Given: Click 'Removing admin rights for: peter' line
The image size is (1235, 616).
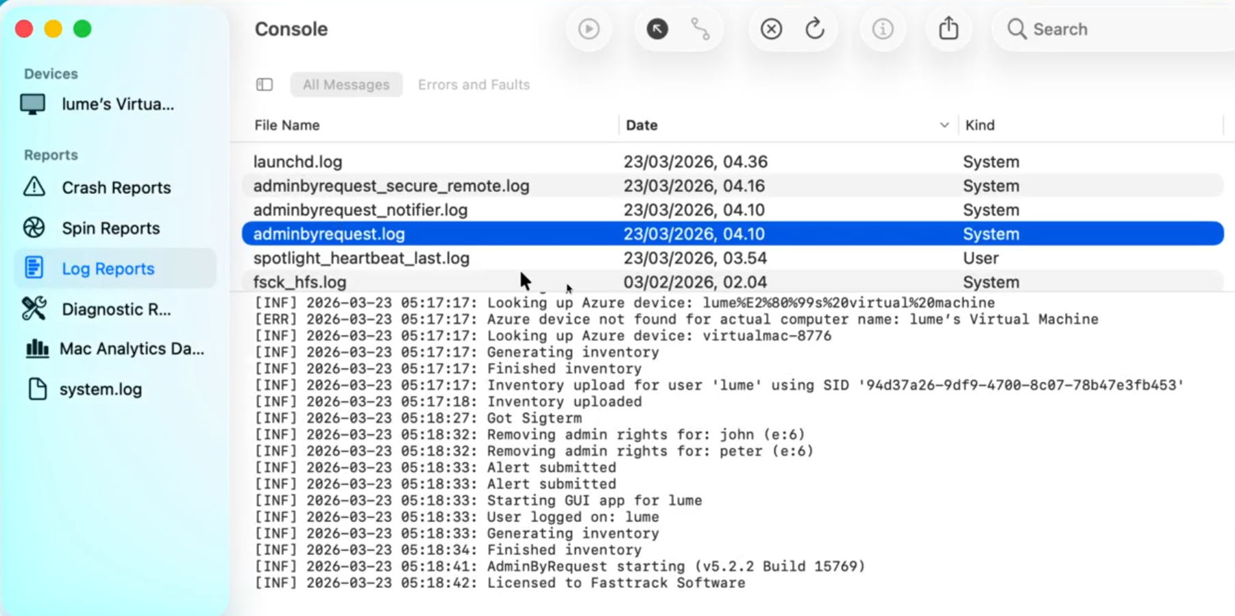Looking at the screenshot, I should coord(534,451).
